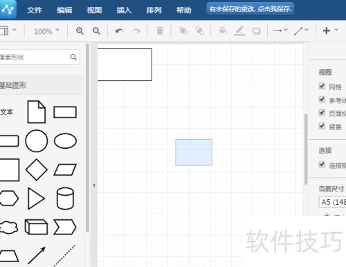Toggle the 参考线 guides checkbox
This screenshot has width=346, height=267.
322,100
